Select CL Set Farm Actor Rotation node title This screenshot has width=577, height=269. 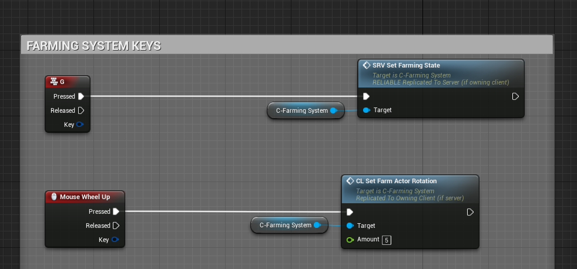(396, 181)
